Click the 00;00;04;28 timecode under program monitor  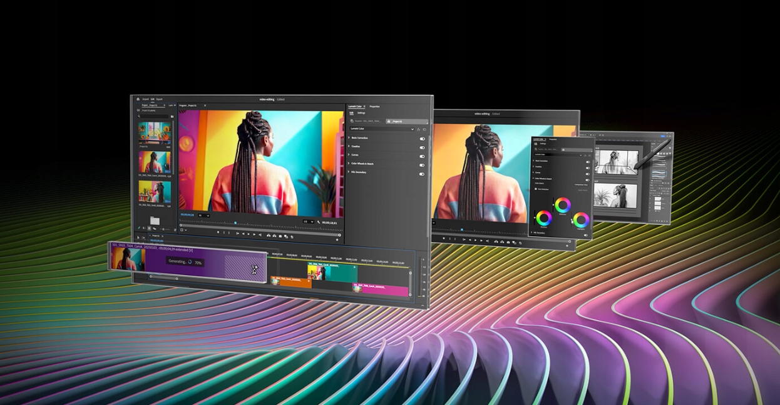point(187,215)
